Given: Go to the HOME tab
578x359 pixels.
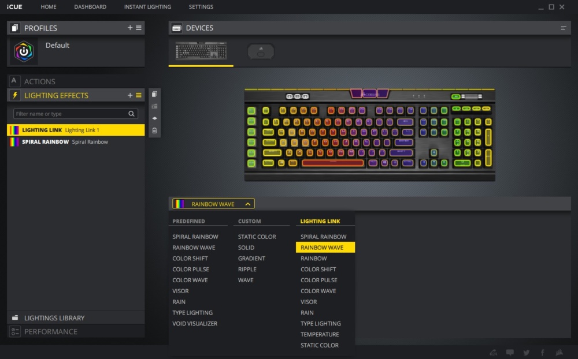Looking at the screenshot, I should click(x=49, y=6).
